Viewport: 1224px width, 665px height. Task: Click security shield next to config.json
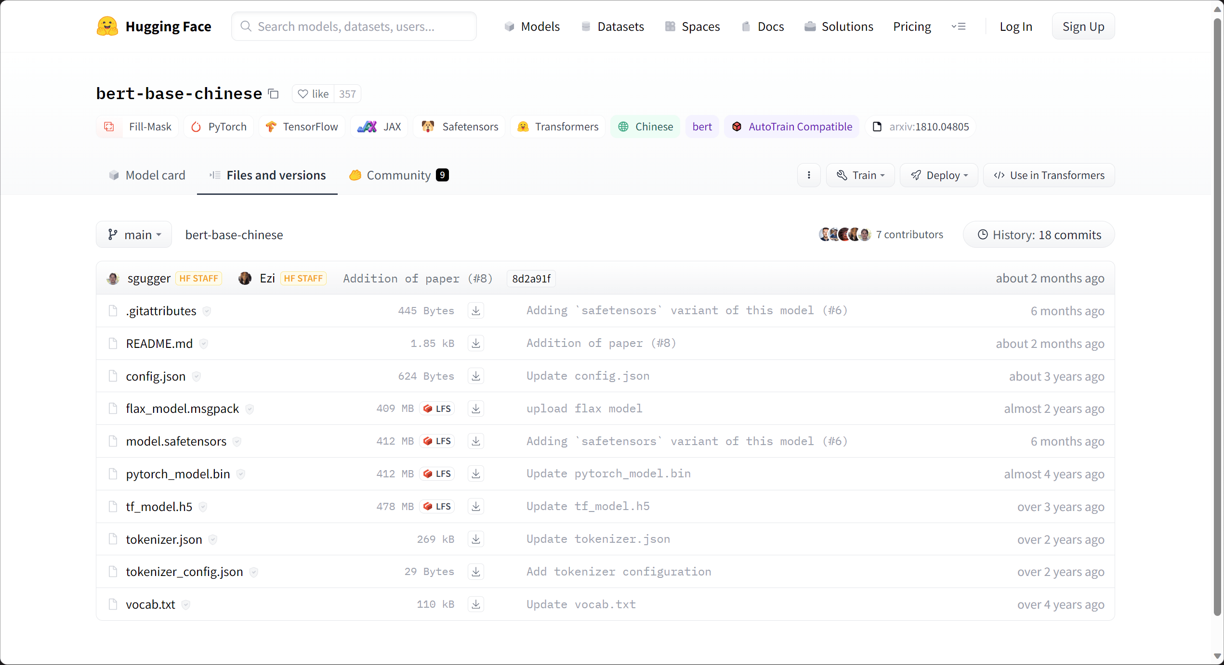coord(197,376)
